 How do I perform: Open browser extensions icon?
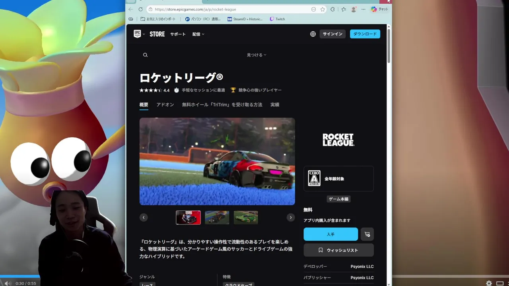click(333, 9)
